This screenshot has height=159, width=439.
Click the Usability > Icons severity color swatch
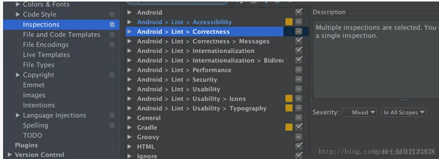click(289, 99)
